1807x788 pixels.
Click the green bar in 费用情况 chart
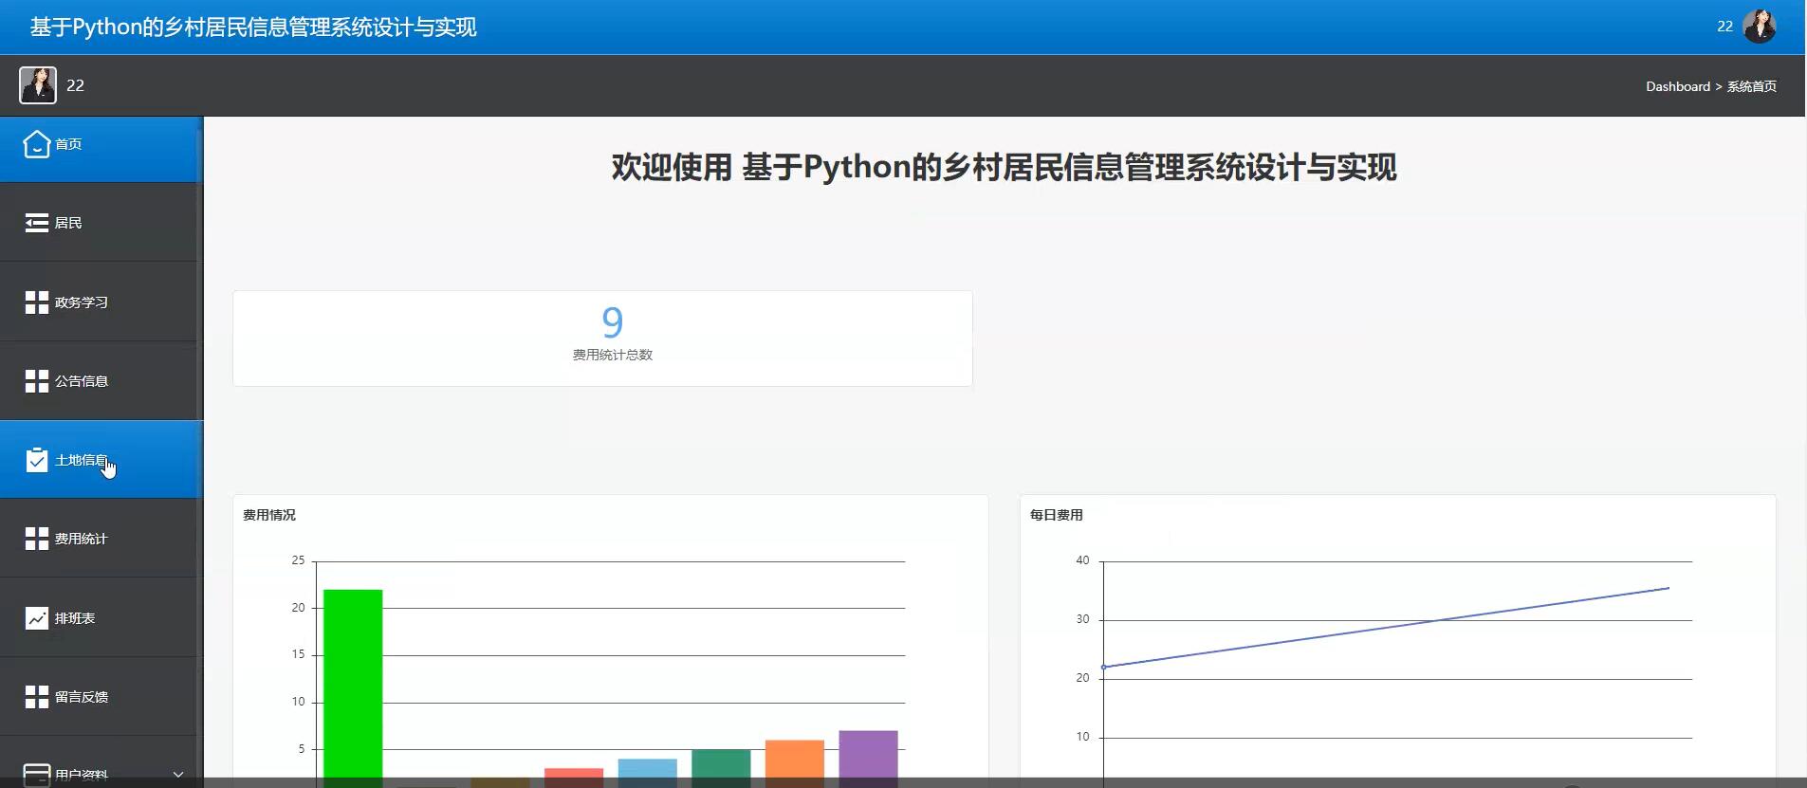pos(353,687)
